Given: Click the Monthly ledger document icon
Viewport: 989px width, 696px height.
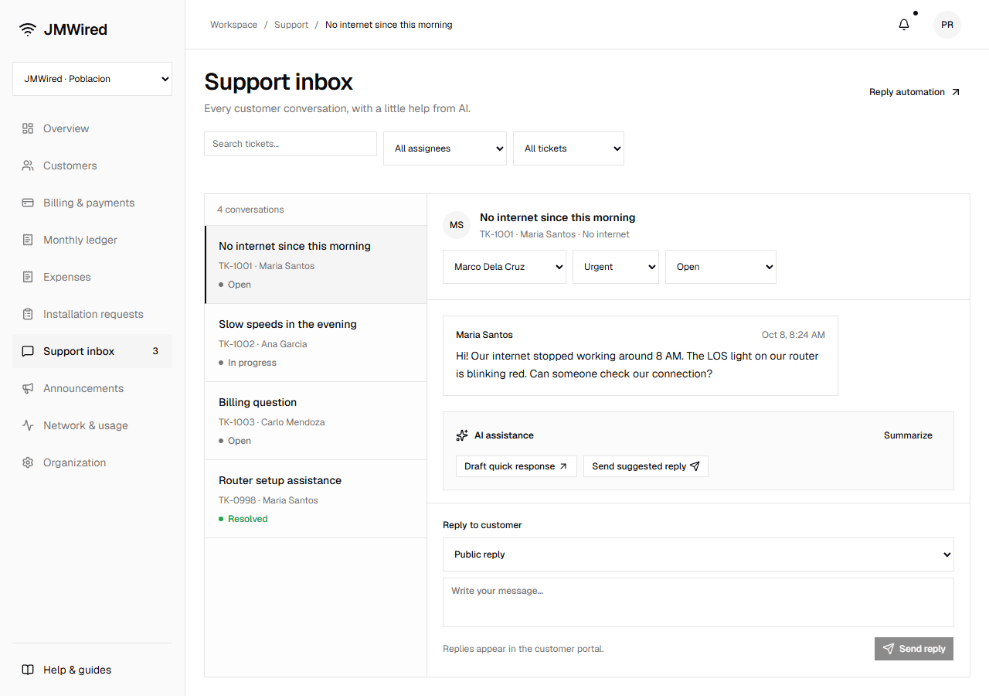Looking at the screenshot, I should click(28, 240).
